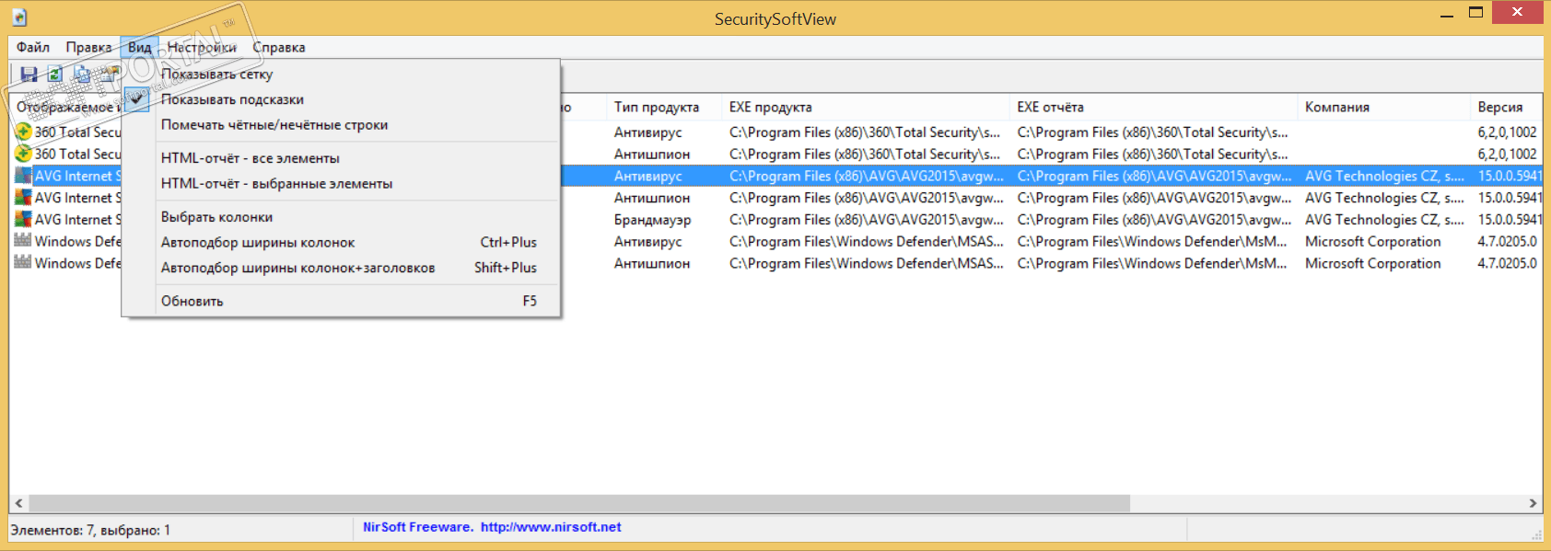The width and height of the screenshot is (1551, 551).
Task: Minimize the SecuritySoftView window
Action: tap(1447, 14)
